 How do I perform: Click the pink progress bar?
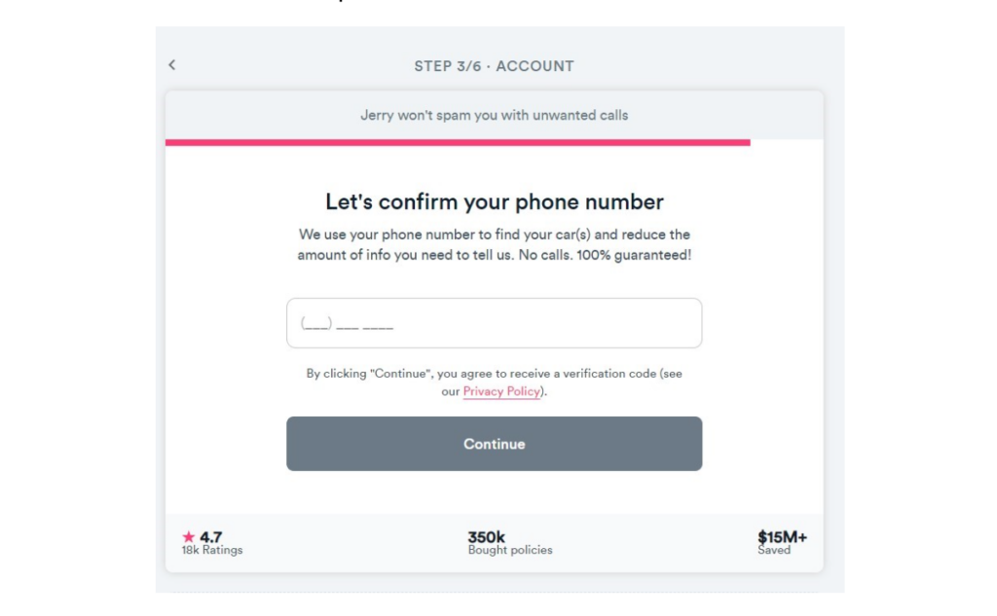point(458,142)
